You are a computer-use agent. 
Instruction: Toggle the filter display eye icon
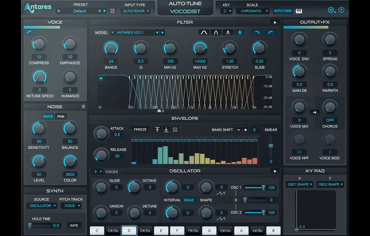pyautogui.click(x=101, y=78)
